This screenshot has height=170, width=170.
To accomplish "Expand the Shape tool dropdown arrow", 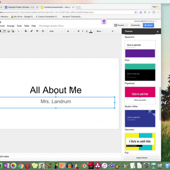I will [15, 31].
